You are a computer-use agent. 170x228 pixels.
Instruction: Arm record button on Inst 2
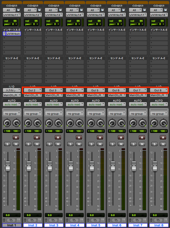click(x=37, y=137)
